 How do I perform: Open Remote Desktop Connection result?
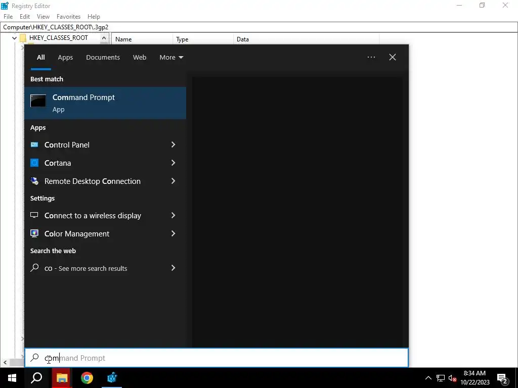105,181
